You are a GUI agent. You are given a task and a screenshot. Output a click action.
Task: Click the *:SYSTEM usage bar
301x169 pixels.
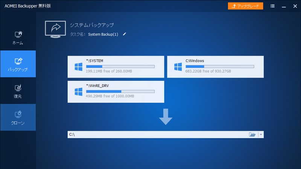(120, 66)
